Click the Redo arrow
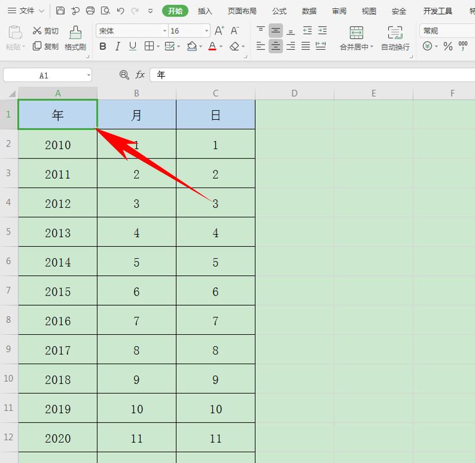The height and width of the screenshot is (463, 475). coord(135,11)
